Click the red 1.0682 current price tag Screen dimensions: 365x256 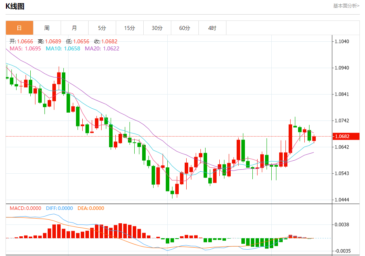[x=346, y=136]
